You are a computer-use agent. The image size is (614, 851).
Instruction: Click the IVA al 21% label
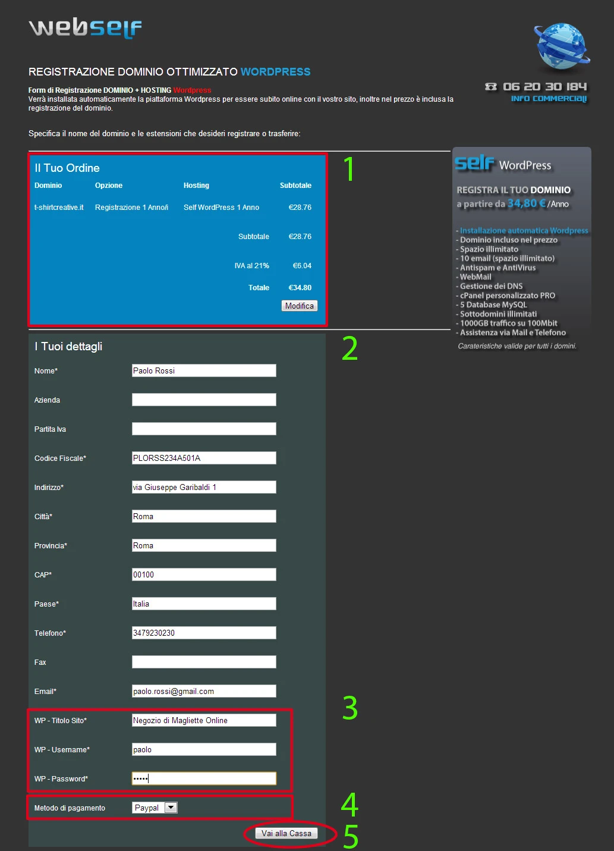pos(251,266)
